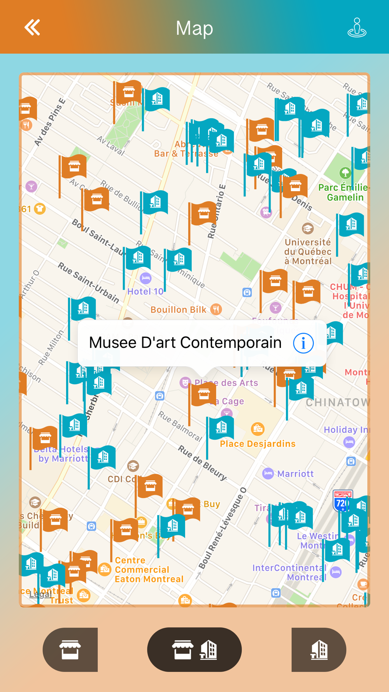
Task: Select the InterContinental Montreal label
Action: pos(289,573)
